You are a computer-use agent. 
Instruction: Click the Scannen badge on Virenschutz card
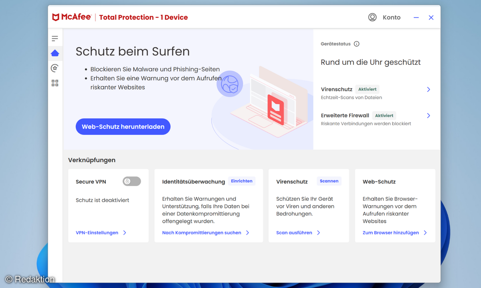(329, 181)
